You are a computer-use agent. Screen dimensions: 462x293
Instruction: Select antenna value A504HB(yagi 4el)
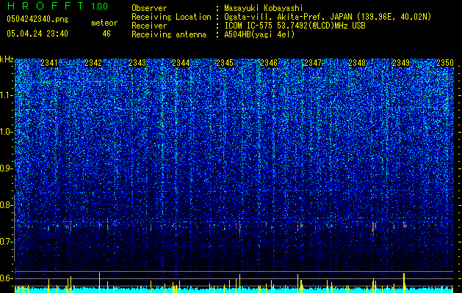(259, 34)
